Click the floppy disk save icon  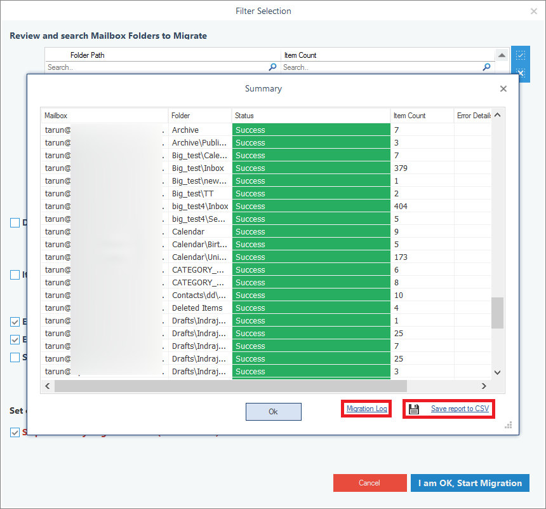[414, 409]
